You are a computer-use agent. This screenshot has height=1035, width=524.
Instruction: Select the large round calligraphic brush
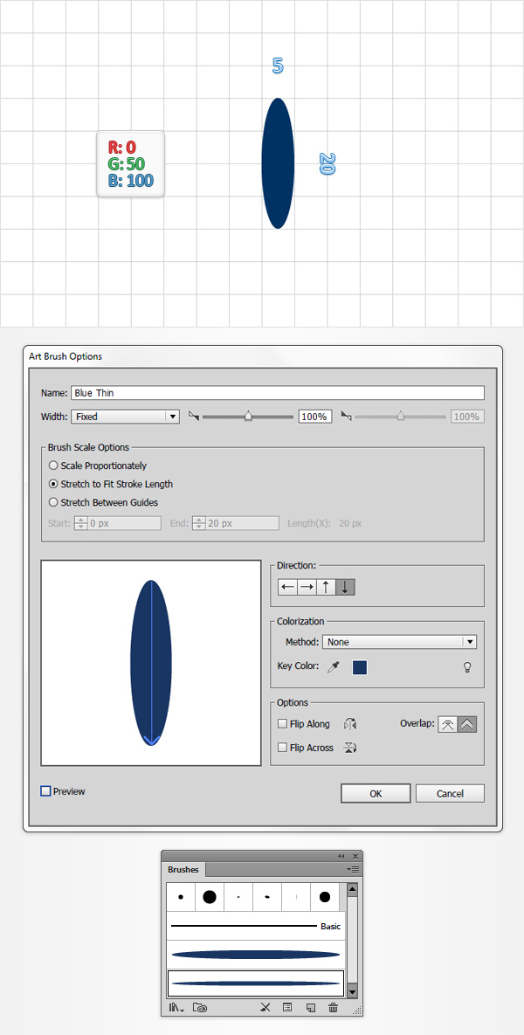[210, 897]
